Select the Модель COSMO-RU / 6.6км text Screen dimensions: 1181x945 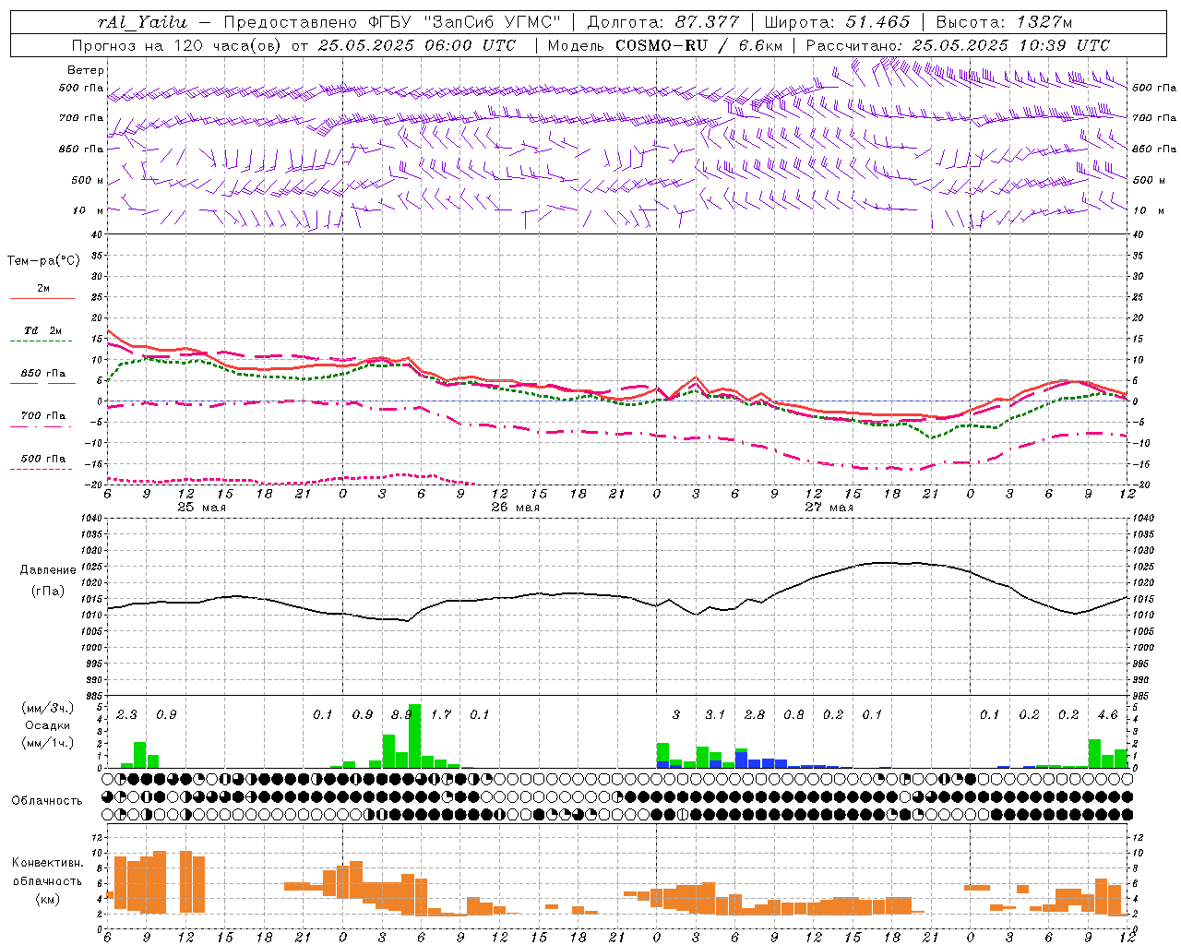tap(664, 45)
